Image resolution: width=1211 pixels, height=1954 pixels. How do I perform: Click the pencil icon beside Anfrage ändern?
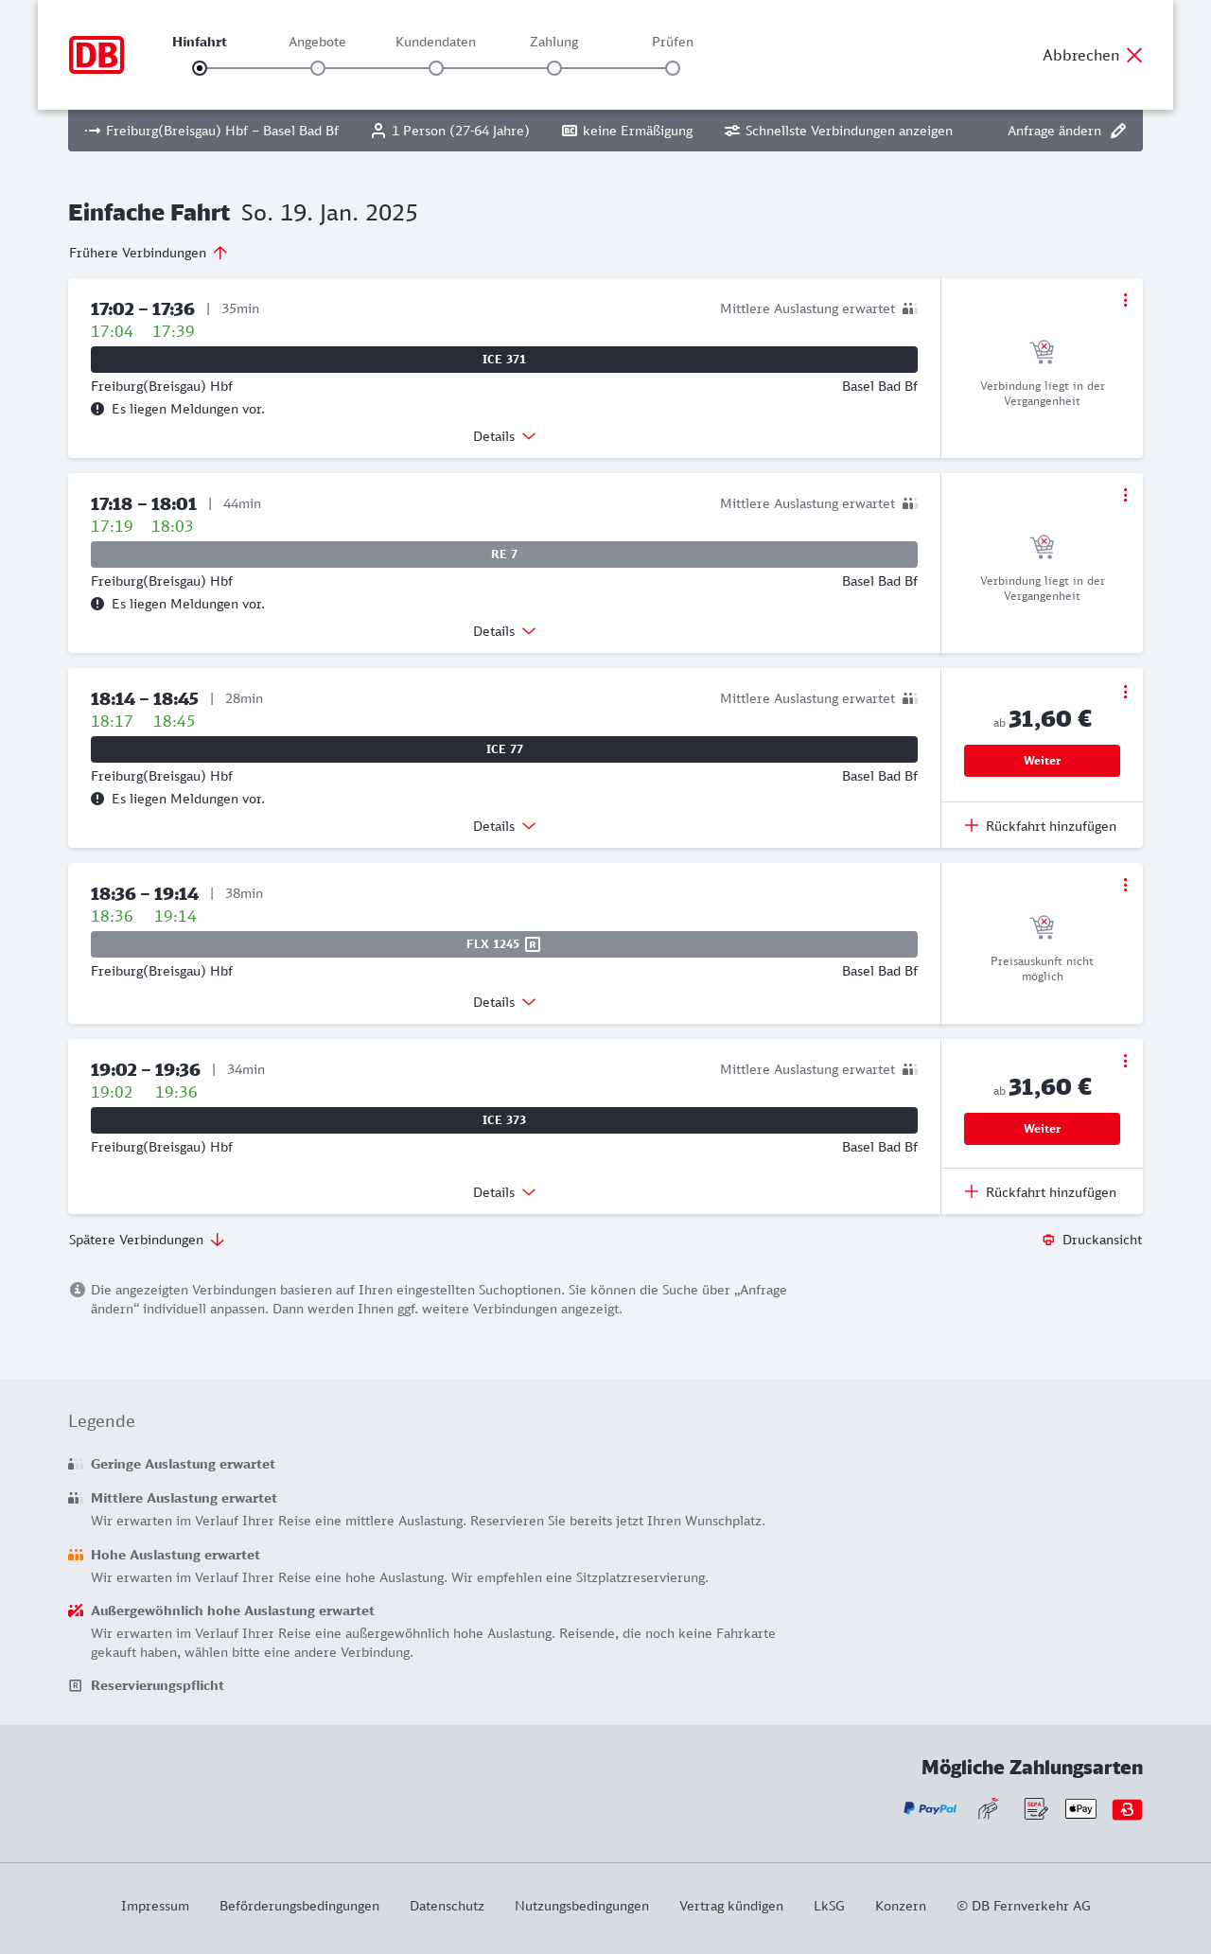(x=1118, y=131)
